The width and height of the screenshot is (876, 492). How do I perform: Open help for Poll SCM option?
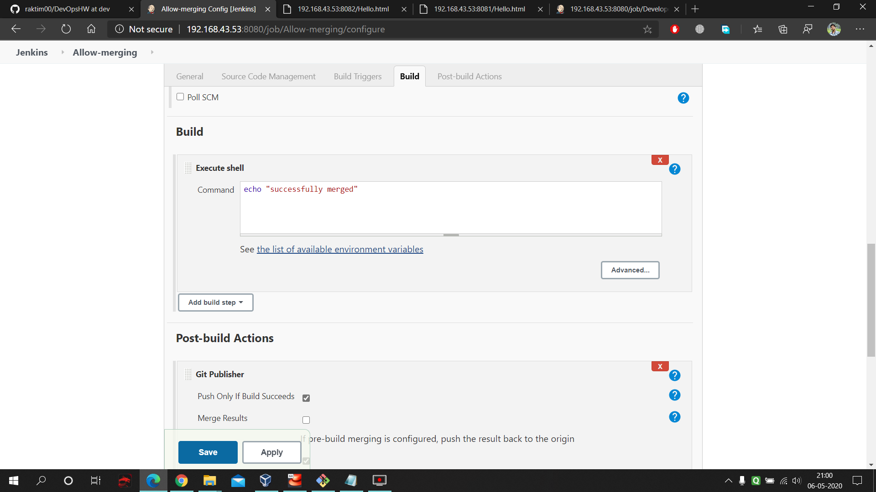coord(683,98)
